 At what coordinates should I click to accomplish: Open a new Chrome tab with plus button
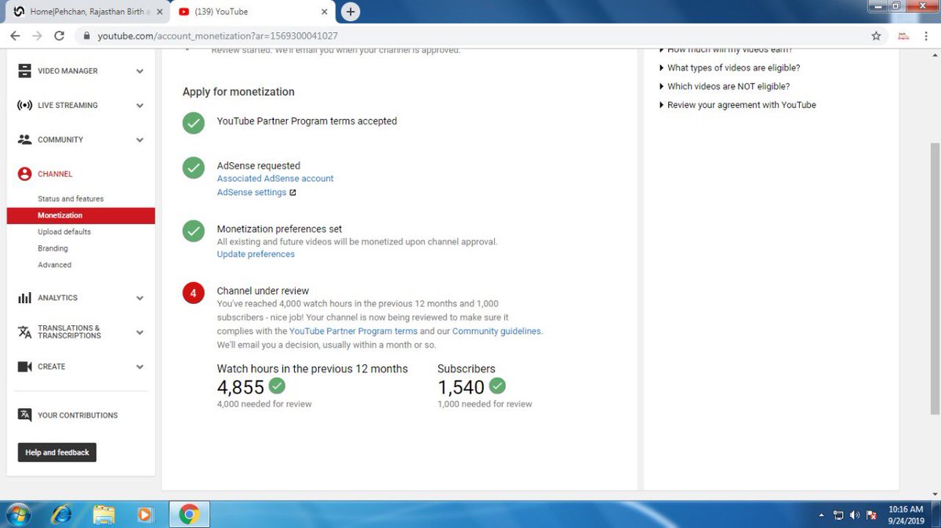(351, 12)
